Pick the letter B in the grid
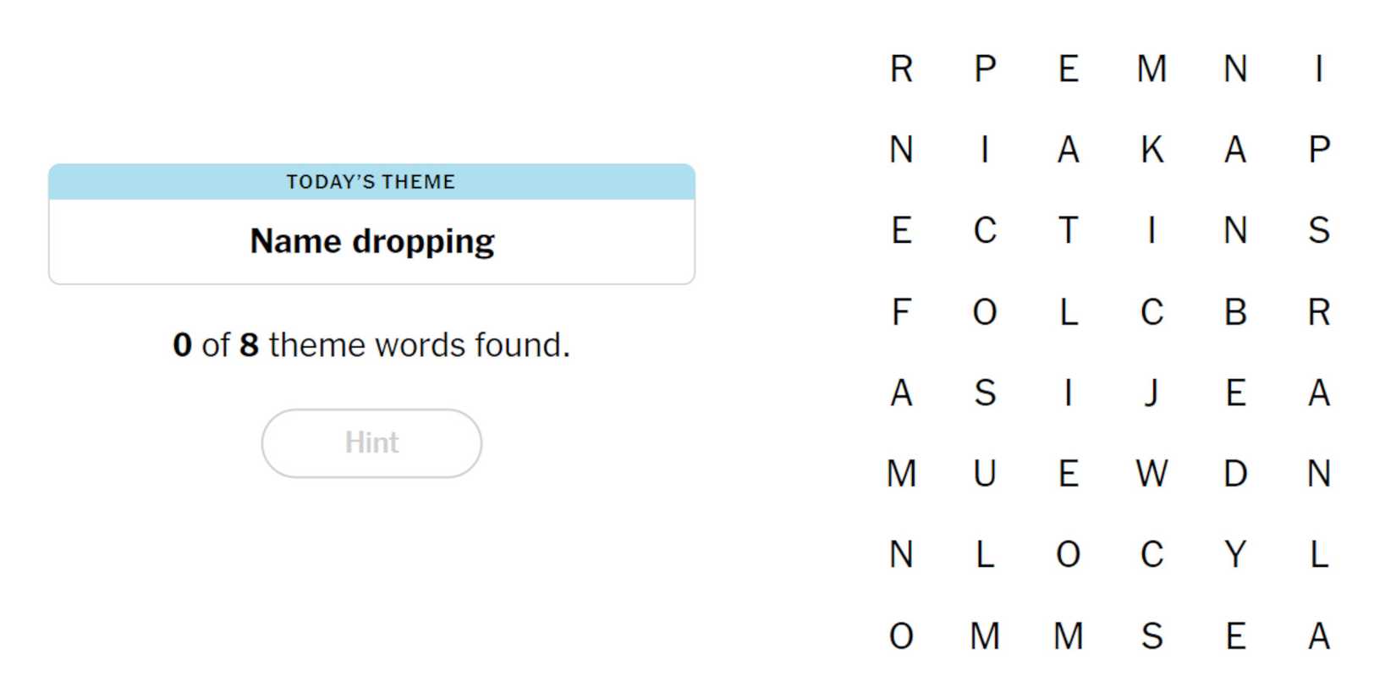 [1234, 312]
